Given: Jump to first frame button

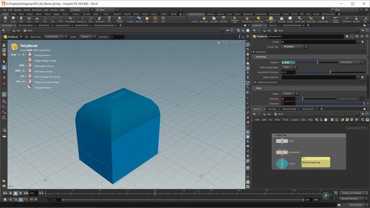Looking at the screenshot, I should pyautogui.click(x=5, y=193).
